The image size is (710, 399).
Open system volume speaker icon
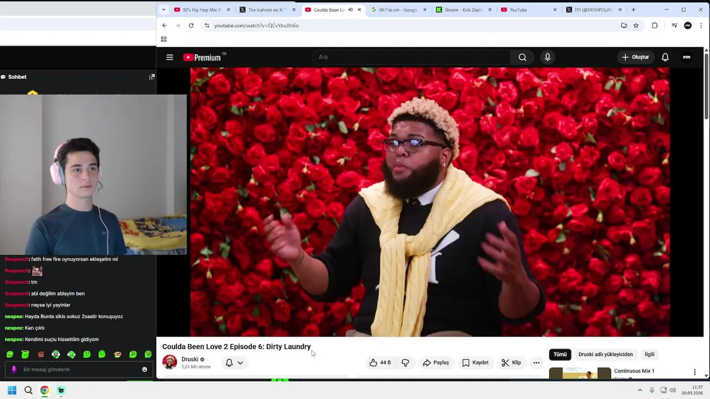click(x=672, y=390)
